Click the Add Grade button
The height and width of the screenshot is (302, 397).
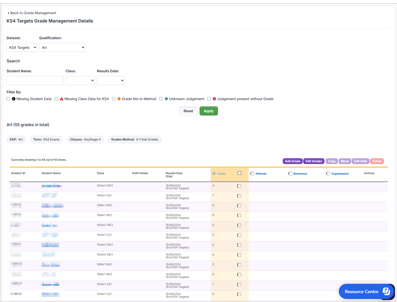click(x=292, y=161)
